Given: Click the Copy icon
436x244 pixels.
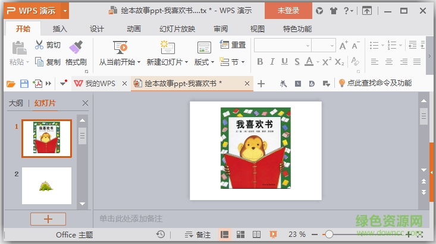Looking at the screenshot, I should [x=39, y=62].
